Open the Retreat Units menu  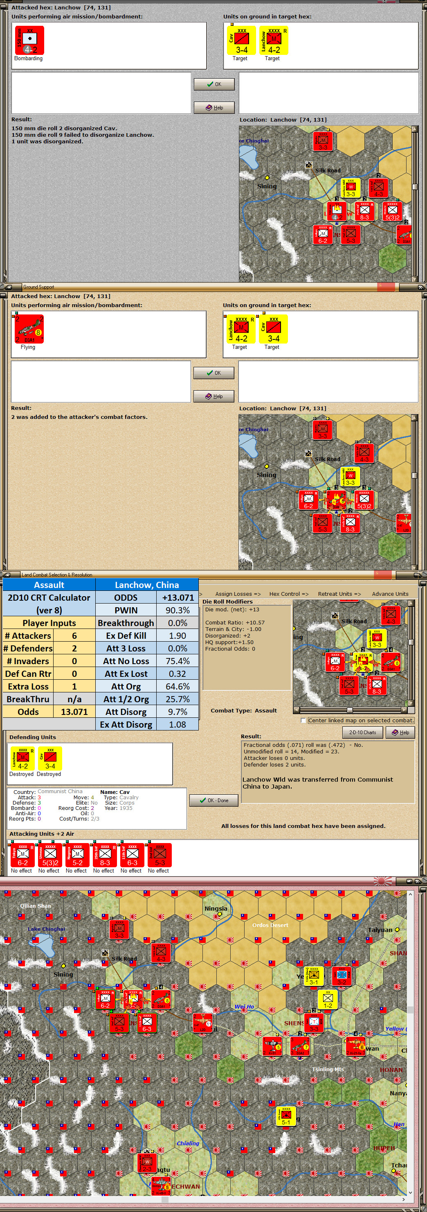pos(339,594)
